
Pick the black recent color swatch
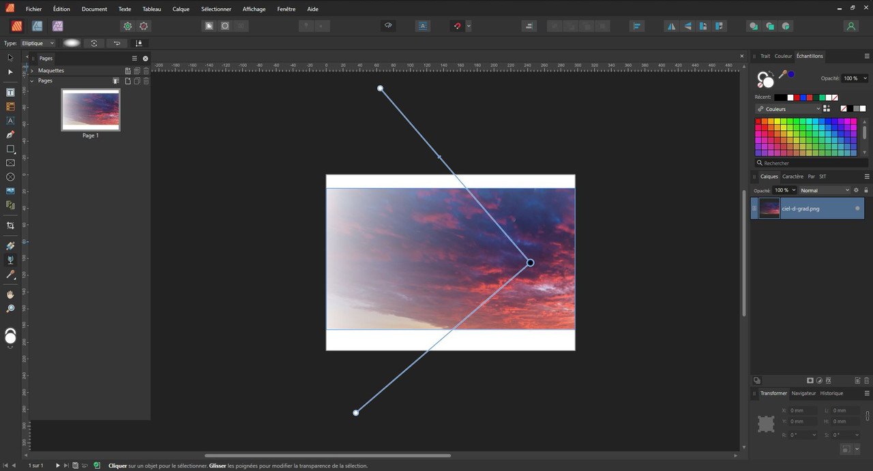pos(779,97)
